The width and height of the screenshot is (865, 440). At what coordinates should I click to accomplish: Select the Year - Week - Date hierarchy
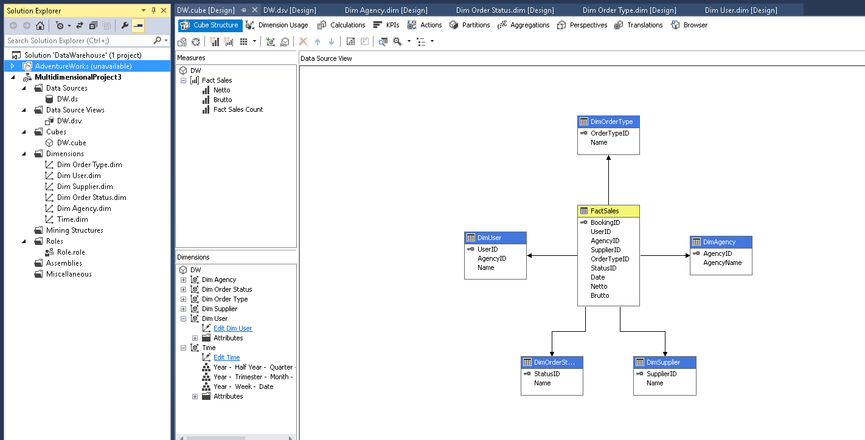coord(243,387)
